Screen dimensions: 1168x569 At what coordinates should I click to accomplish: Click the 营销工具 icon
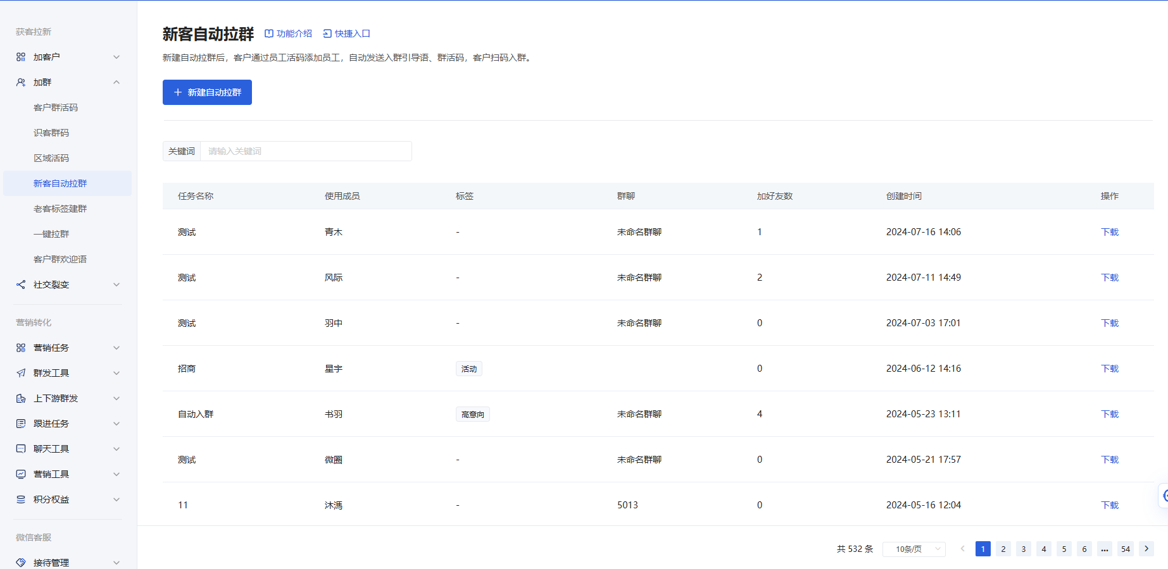tap(21, 474)
